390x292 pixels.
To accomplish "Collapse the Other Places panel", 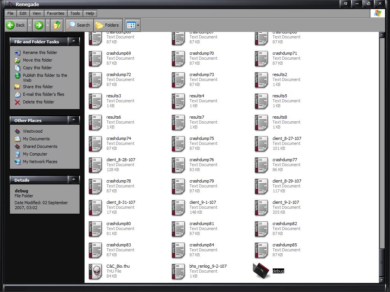I will pos(74,120).
